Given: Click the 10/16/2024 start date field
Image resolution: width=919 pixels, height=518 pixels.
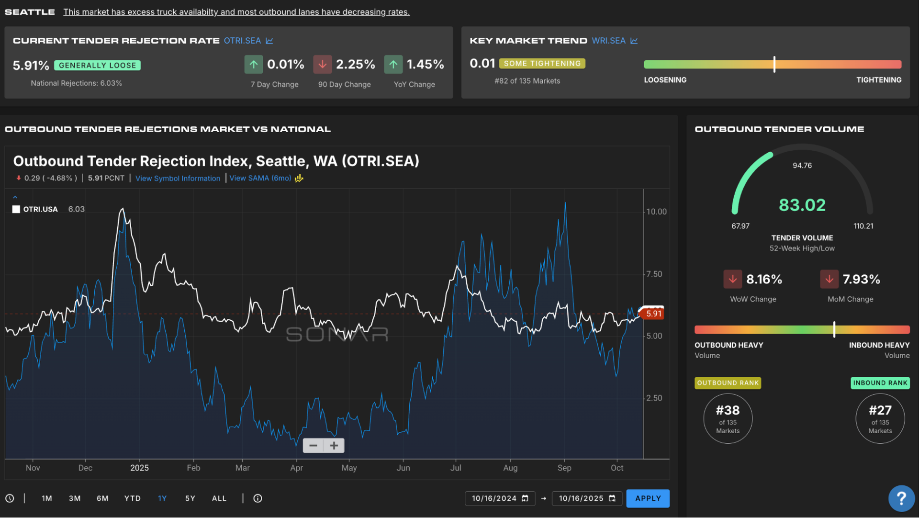Looking at the screenshot, I should coord(493,498).
